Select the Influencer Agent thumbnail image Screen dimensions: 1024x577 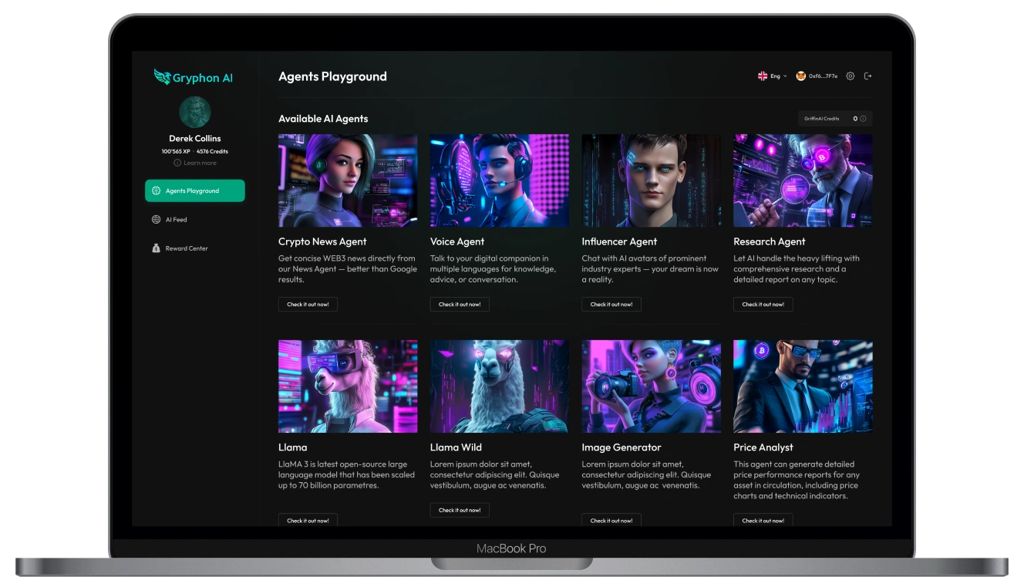tap(651, 181)
